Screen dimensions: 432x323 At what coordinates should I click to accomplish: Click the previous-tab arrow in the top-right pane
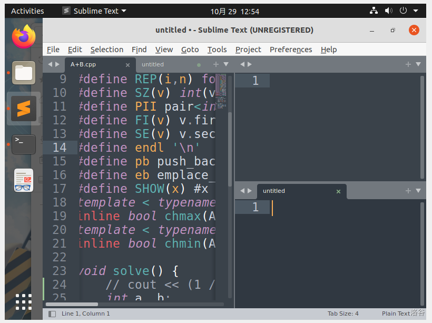pos(242,64)
